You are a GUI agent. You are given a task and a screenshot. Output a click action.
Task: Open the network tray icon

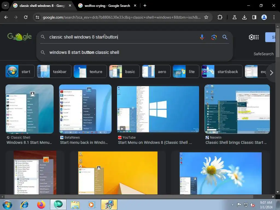coord(246,205)
